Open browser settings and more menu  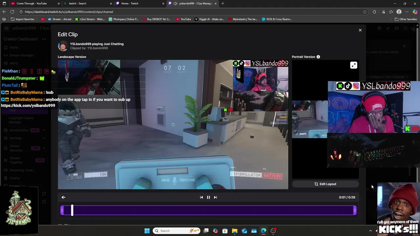click(407, 12)
